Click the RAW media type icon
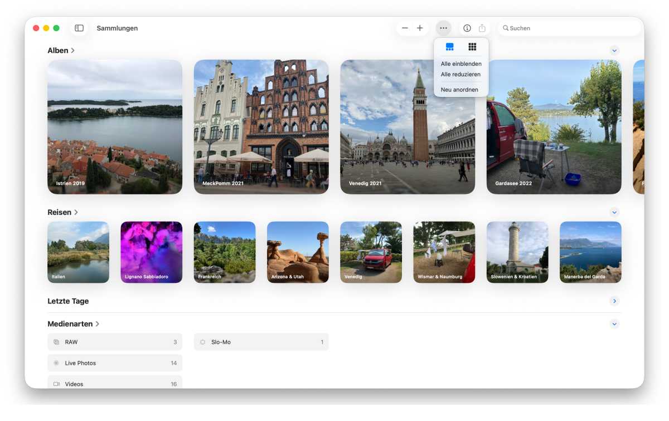This screenshot has height=421, width=669. [56, 342]
